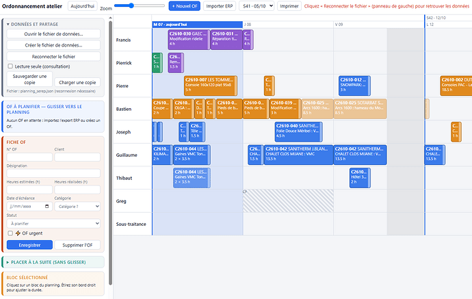Open the week S41 - 05/10 dropdown
The width and height of the screenshot is (472, 299).
[x=257, y=6]
